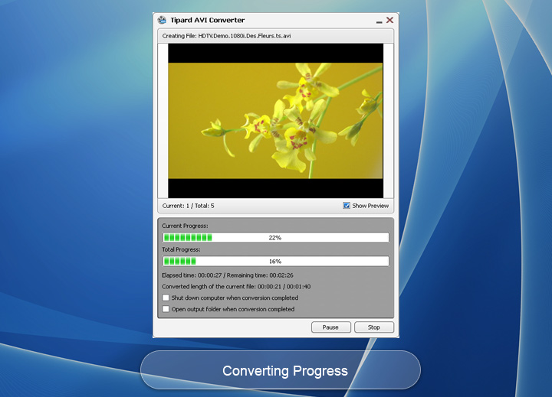The width and height of the screenshot is (552, 397).
Task: Close the Tipard AVI Converter window
Action: [x=389, y=20]
